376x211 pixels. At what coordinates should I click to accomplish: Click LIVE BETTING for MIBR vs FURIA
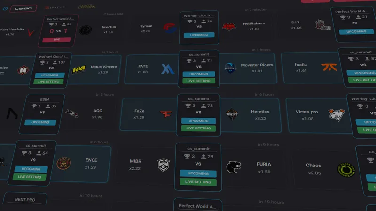coord(198,182)
